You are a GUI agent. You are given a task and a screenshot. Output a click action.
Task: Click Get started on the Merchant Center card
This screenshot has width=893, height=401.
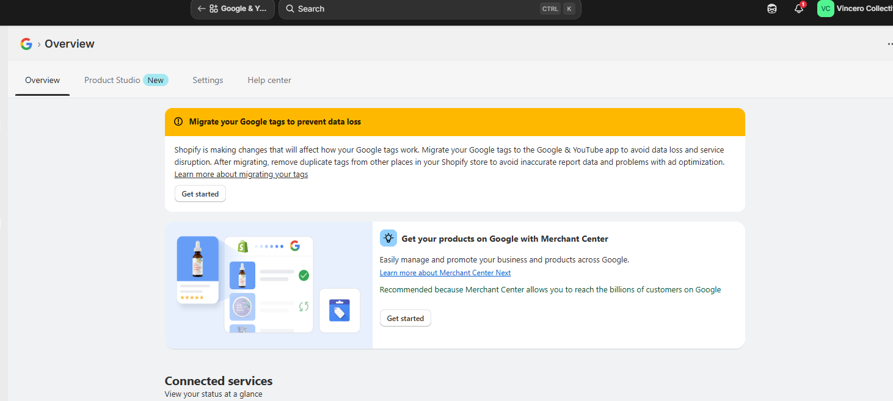(406, 319)
